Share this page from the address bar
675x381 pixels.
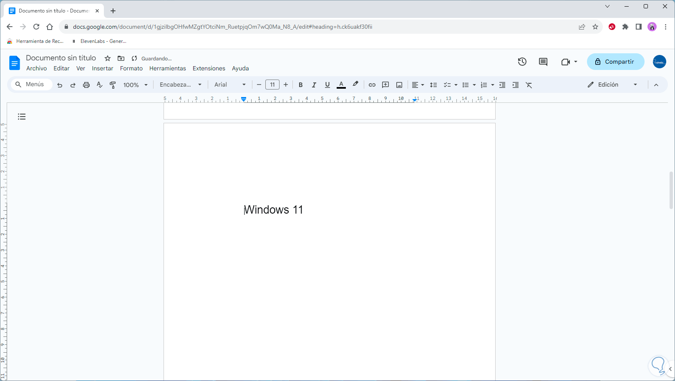point(582,27)
